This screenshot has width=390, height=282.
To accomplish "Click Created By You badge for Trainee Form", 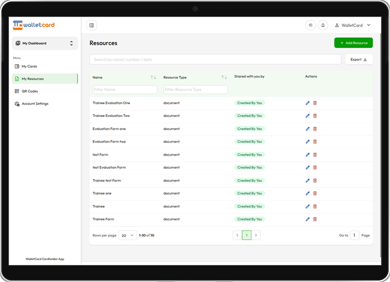I will (x=250, y=219).
